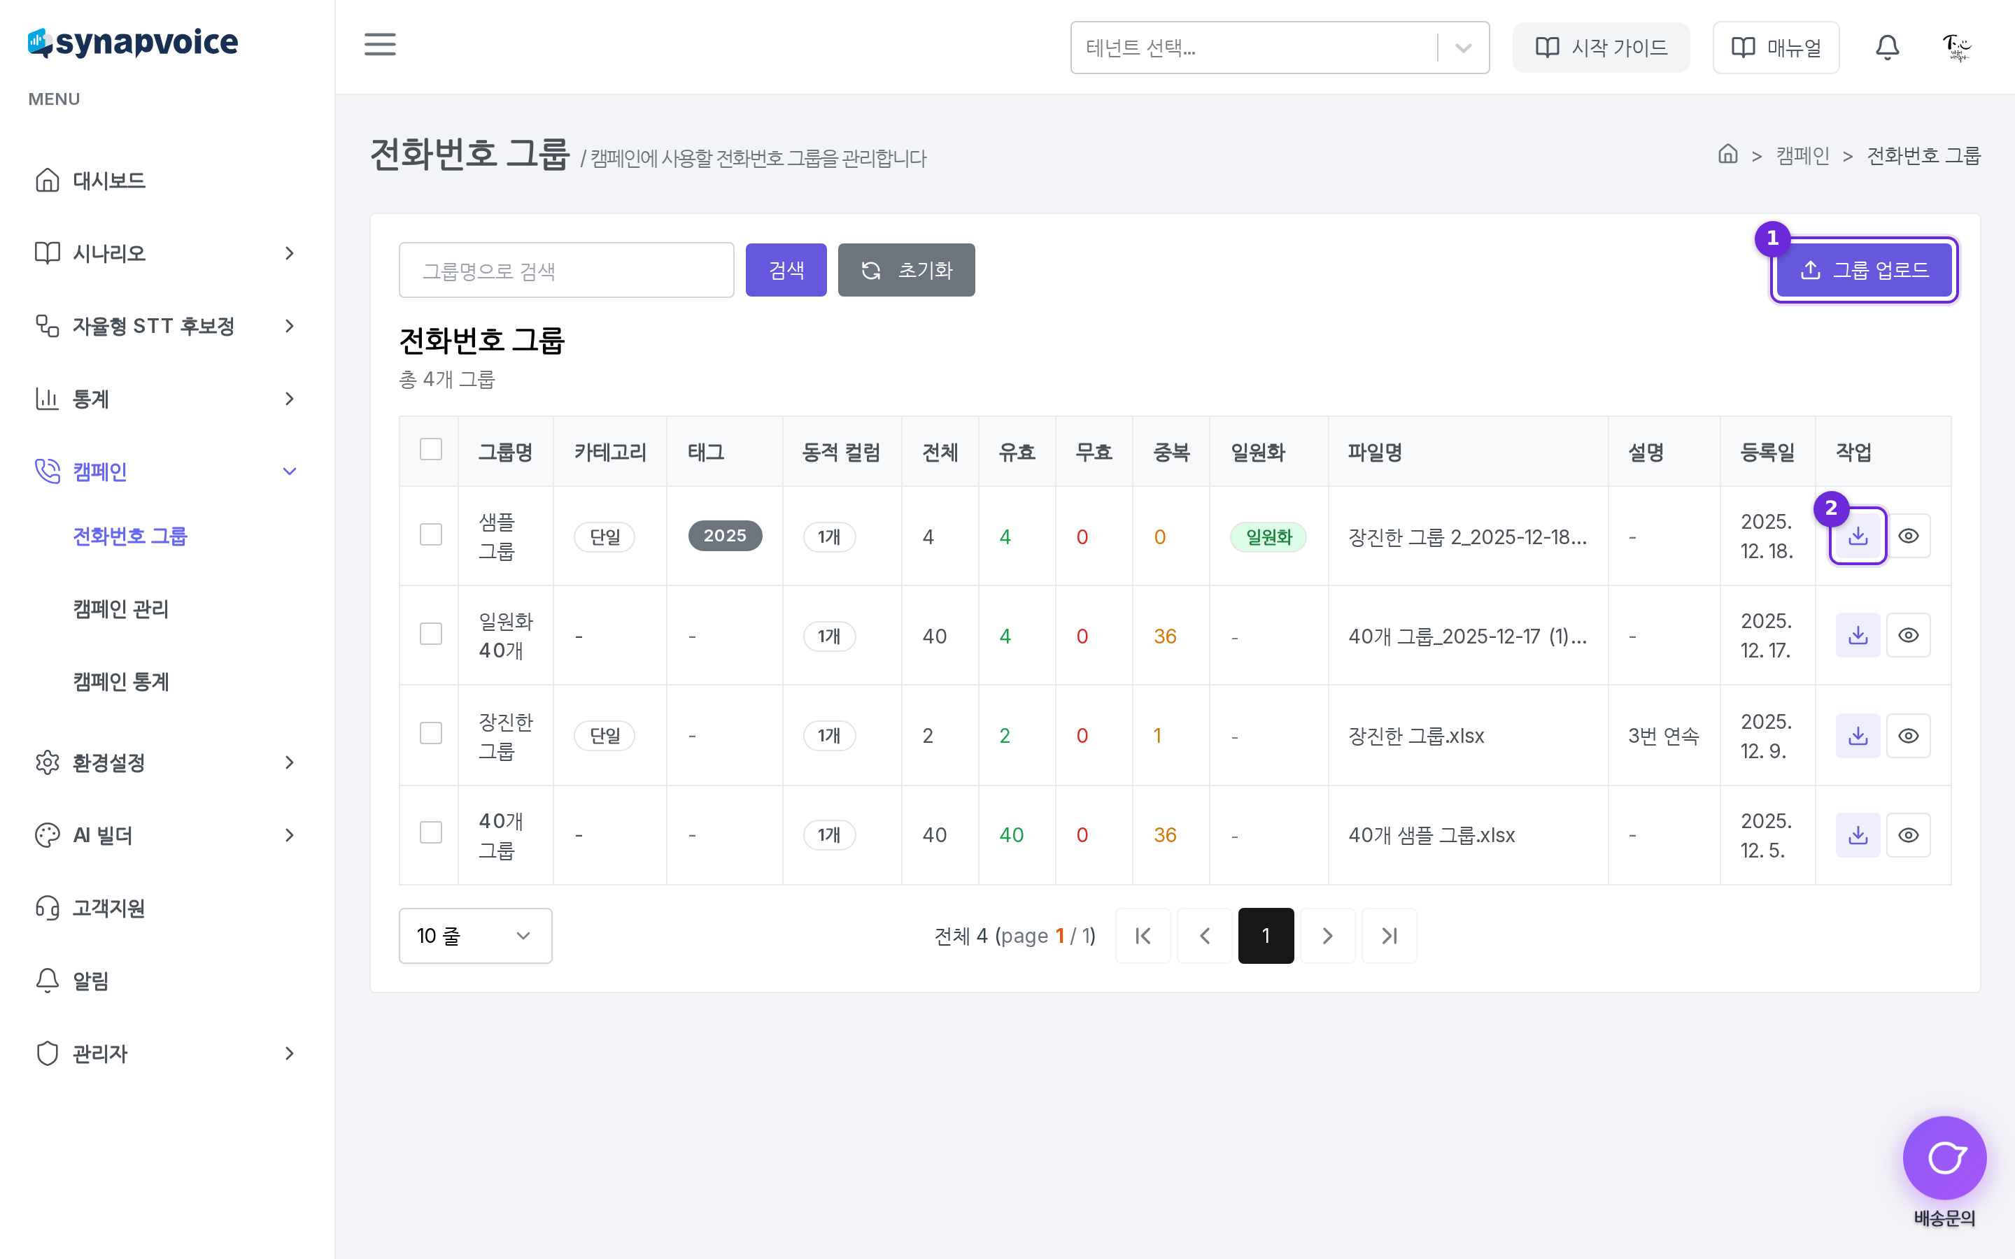Download the 장진한 그룹 row file
This screenshot has height=1259, width=2015.
tap(1858, 735)
